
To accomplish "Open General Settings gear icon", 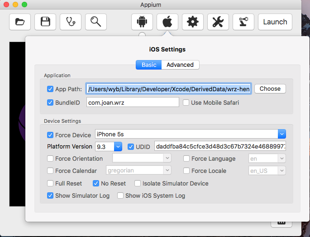I will 193,22.
